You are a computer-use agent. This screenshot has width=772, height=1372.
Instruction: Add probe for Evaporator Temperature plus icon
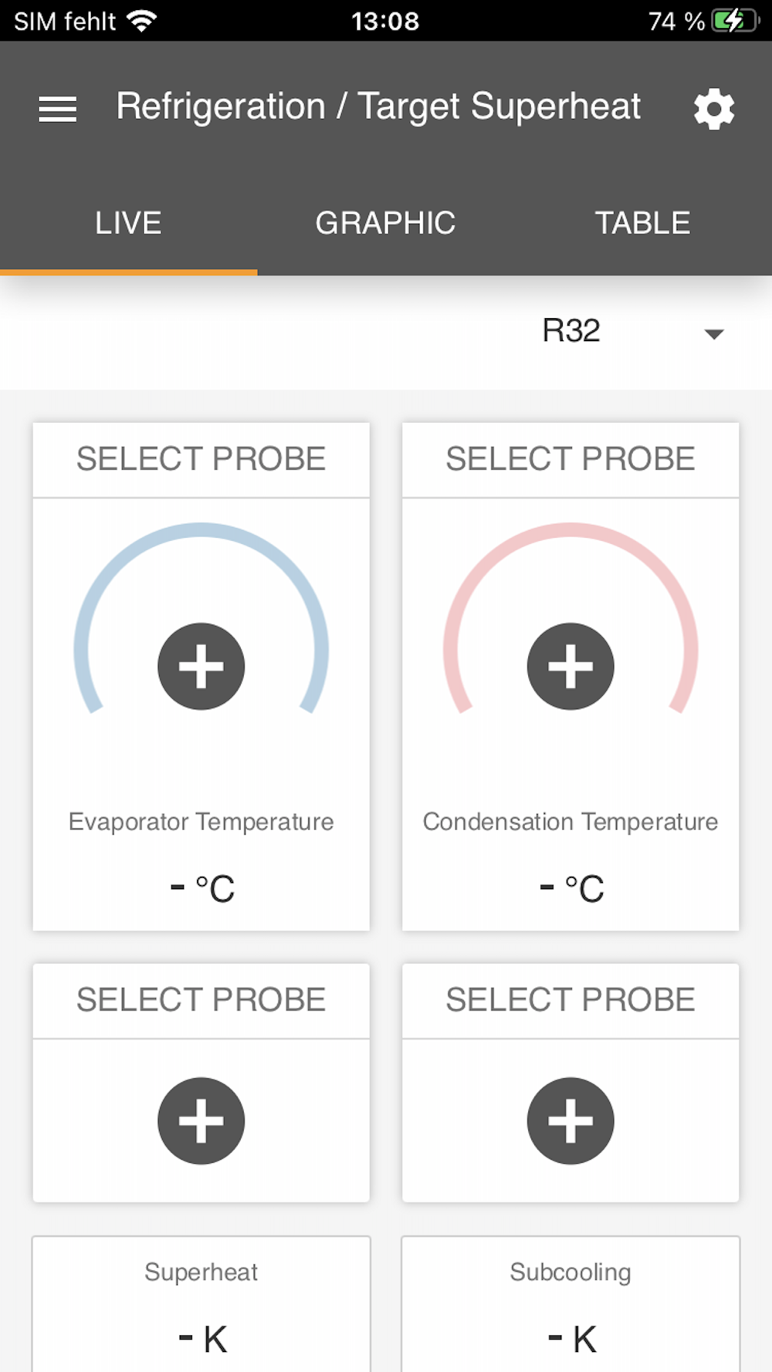coord(201,666)
